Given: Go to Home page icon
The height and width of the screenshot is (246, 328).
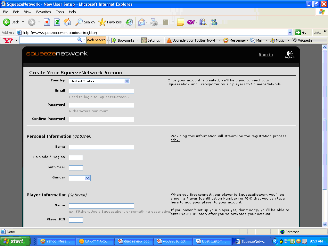Looking at the screenshot, I should pos(67,22).
